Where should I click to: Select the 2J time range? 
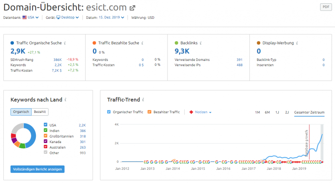coord(287,112)
